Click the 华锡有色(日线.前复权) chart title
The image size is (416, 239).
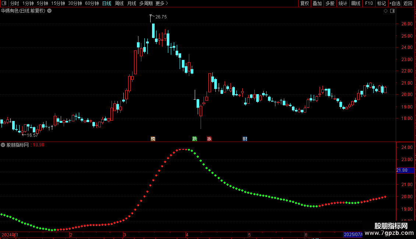[x=23, y=11]
